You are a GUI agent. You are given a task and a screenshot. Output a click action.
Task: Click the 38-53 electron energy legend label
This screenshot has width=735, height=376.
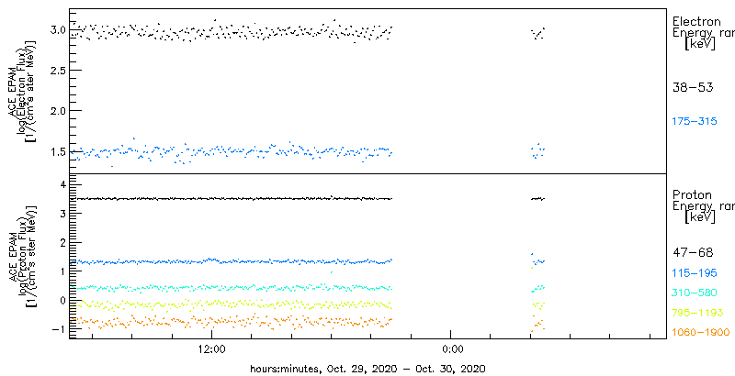[x=693, y=87]
